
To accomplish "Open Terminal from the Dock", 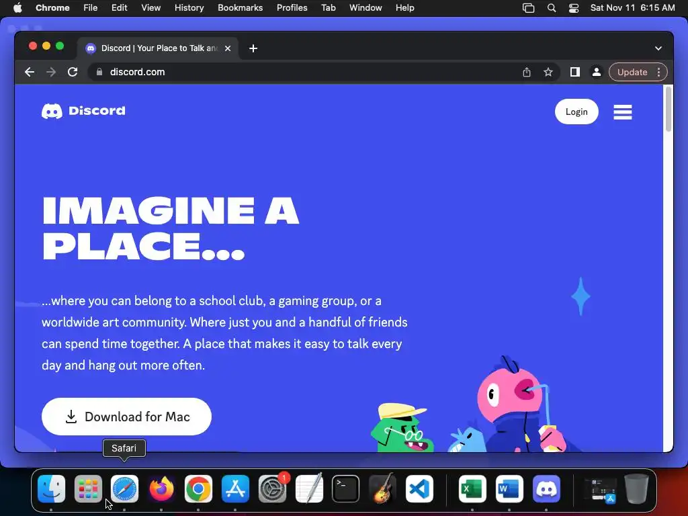I will 346,489.
